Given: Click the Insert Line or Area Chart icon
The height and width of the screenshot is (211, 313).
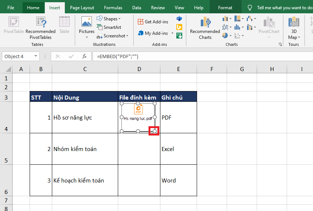Looking at the screenshot, I should pyautogui.click(x=225, y=27).
